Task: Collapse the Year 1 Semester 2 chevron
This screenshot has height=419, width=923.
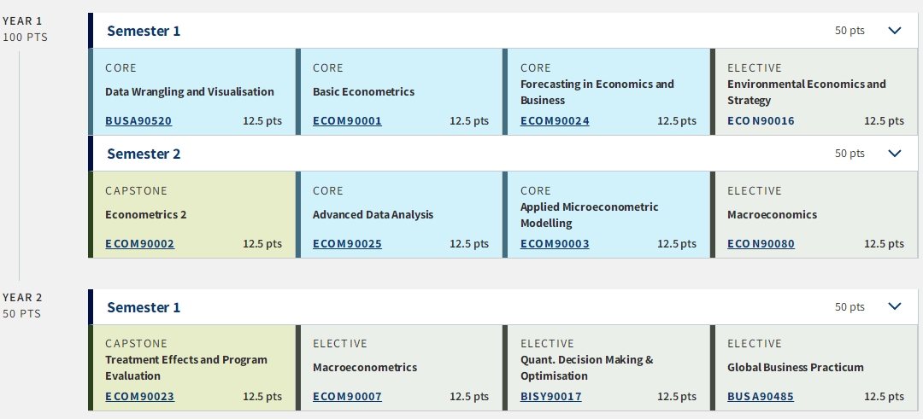Action: point(895,154)
